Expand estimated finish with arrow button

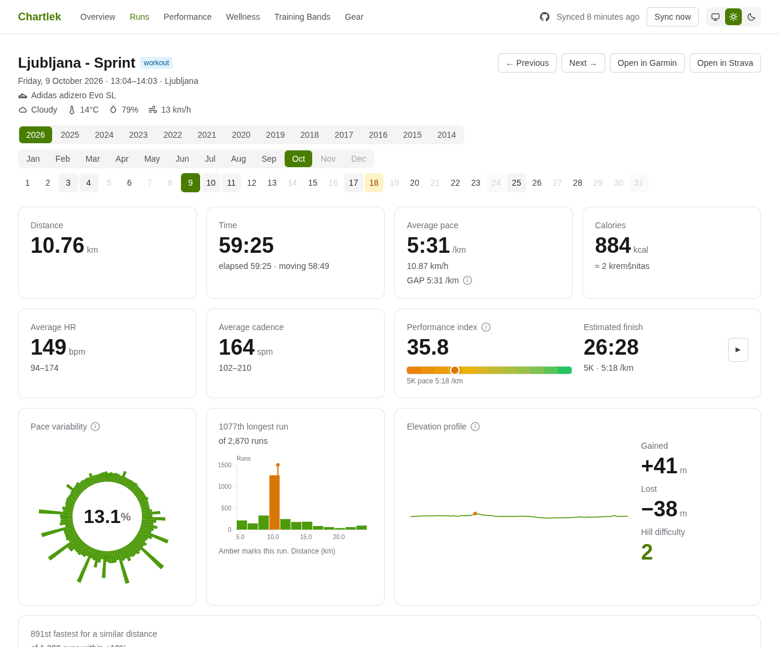point(738,350)
